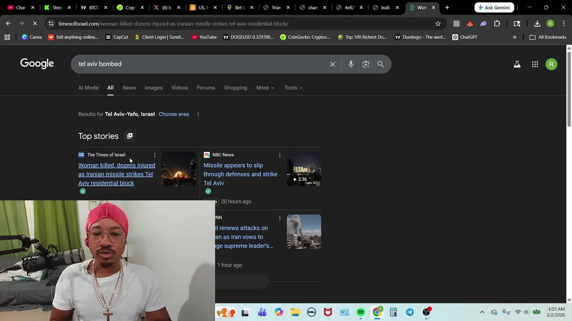Screen dimensions: 572x321
Task: Open NBC Missile appears to slip headline
Action: coord(240,174)
